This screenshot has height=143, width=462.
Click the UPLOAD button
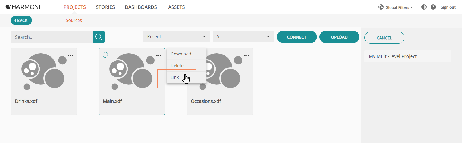(339, 37)
